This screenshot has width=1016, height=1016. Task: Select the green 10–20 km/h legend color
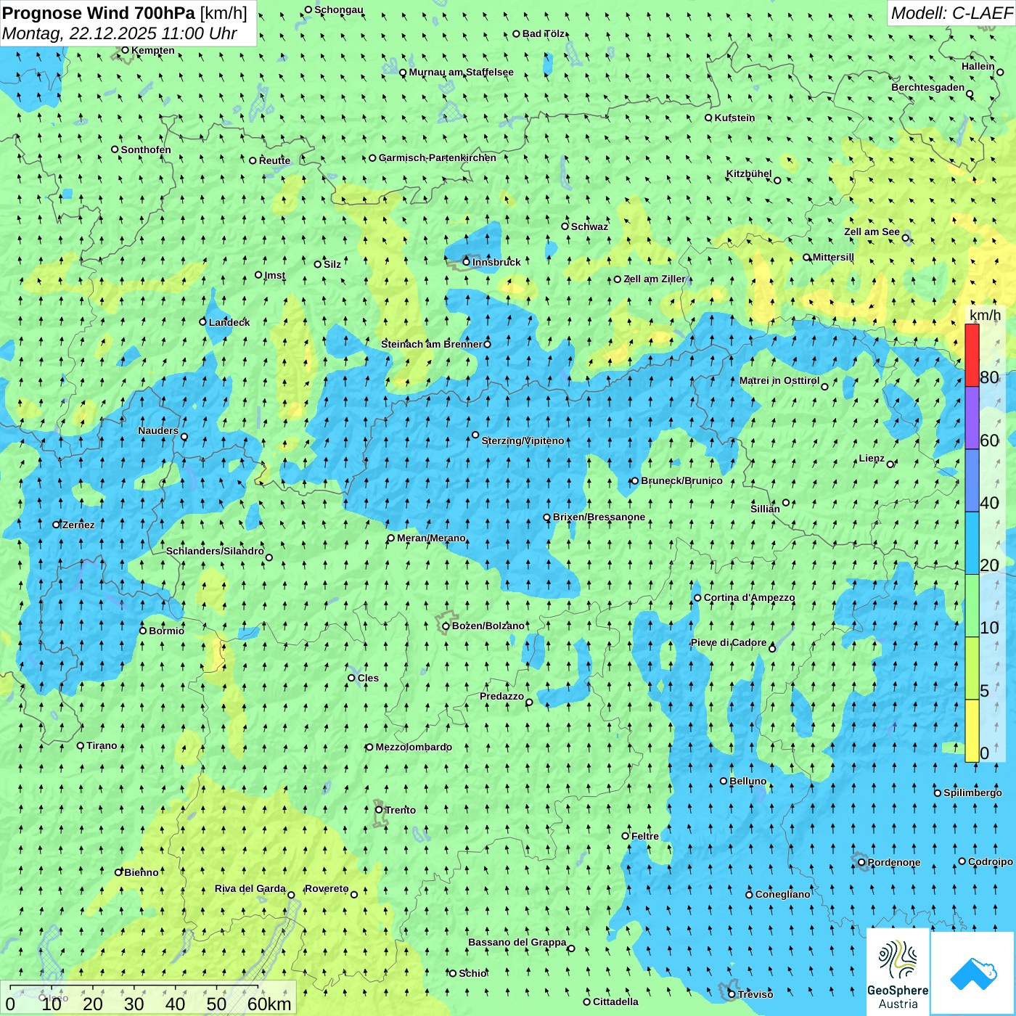pyautogui.click(x=972, y=606)
